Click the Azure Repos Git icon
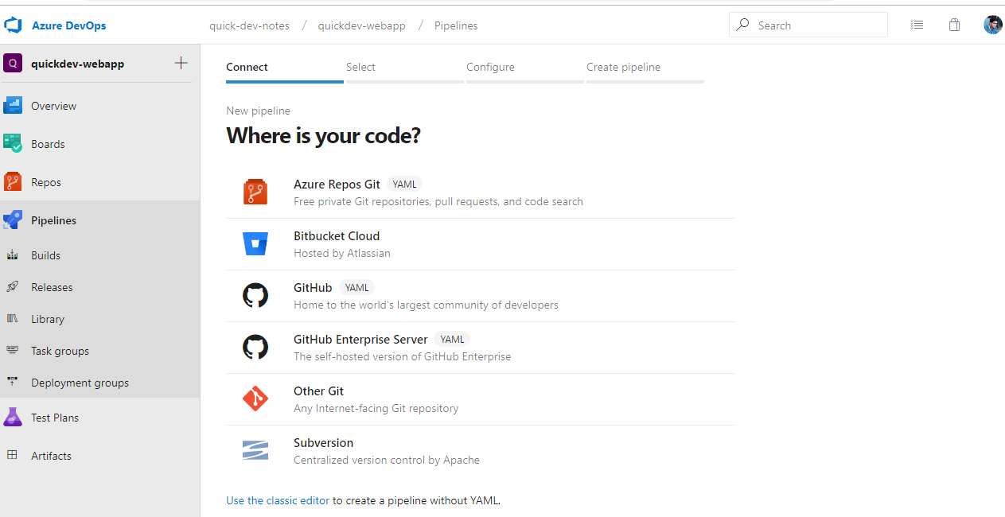 tap(255, 192)
